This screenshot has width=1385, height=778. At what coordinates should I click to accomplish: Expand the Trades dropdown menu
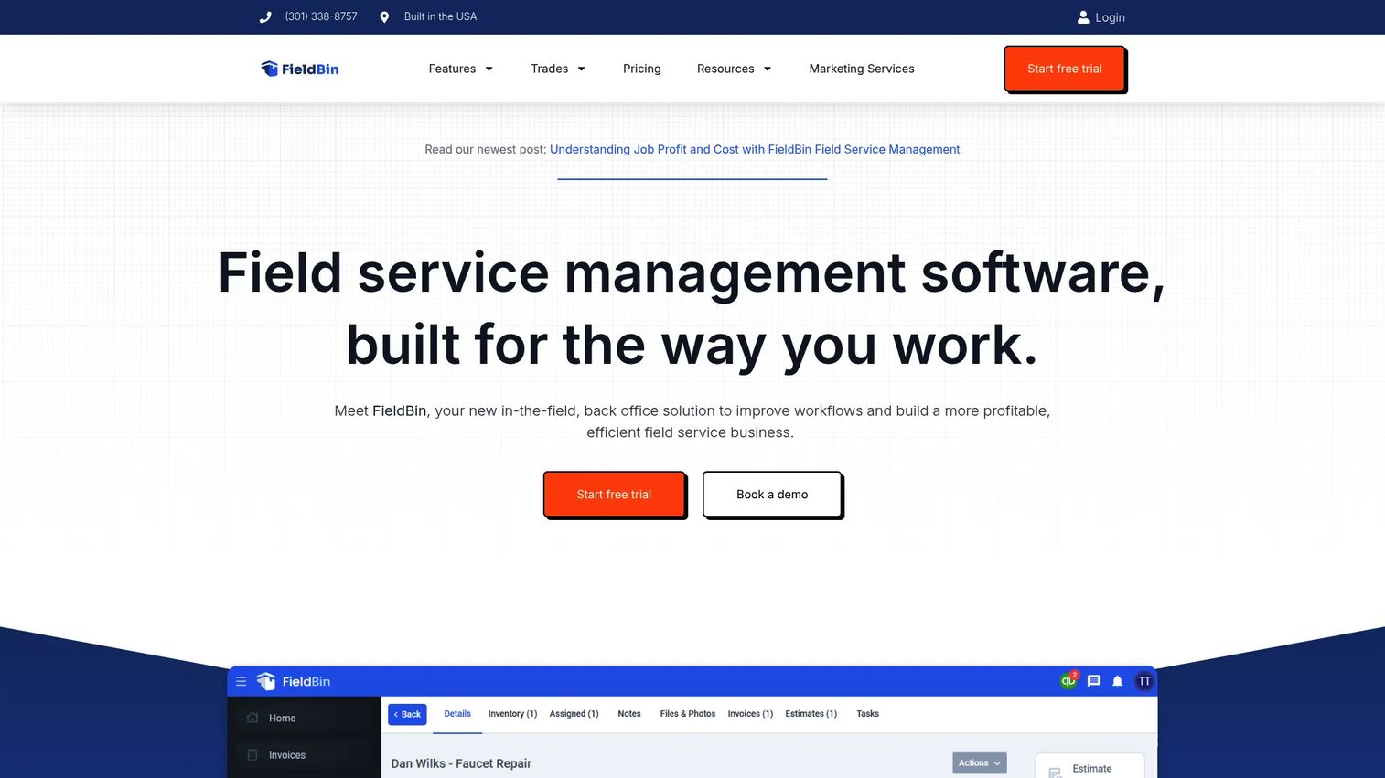(558, 69)
